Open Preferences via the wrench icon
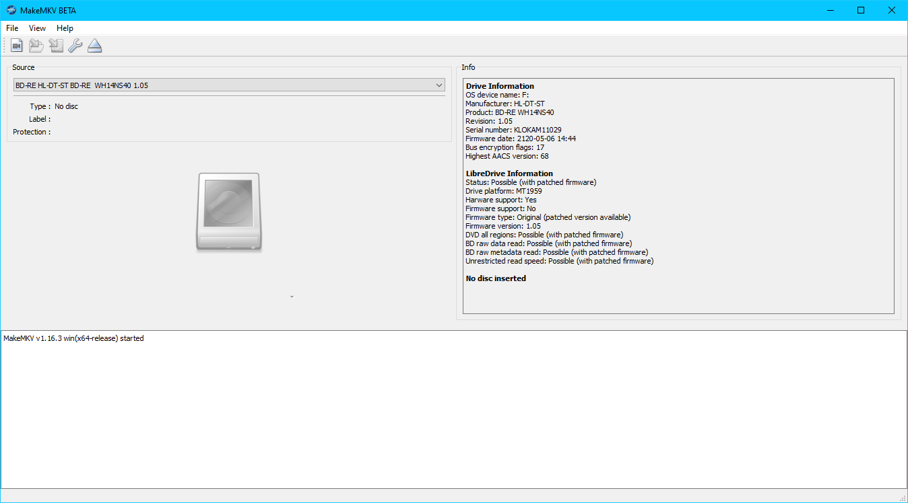This screenshot has height=503, width=908. [x=75, y=46]
